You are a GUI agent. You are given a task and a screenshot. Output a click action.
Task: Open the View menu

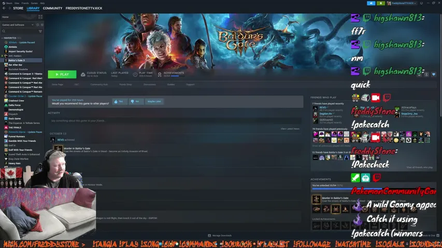click(17, 3)
